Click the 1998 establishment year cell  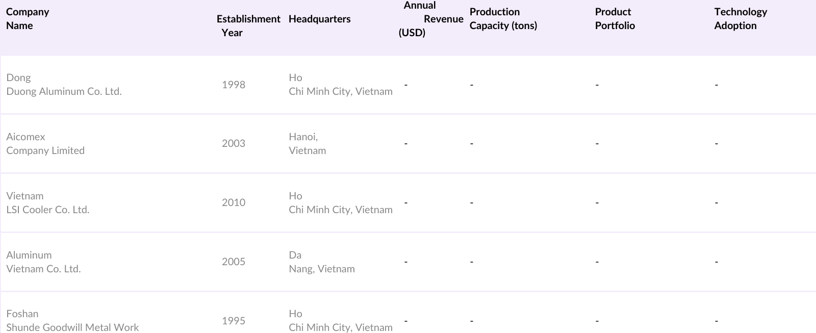(x=234, y=85)
